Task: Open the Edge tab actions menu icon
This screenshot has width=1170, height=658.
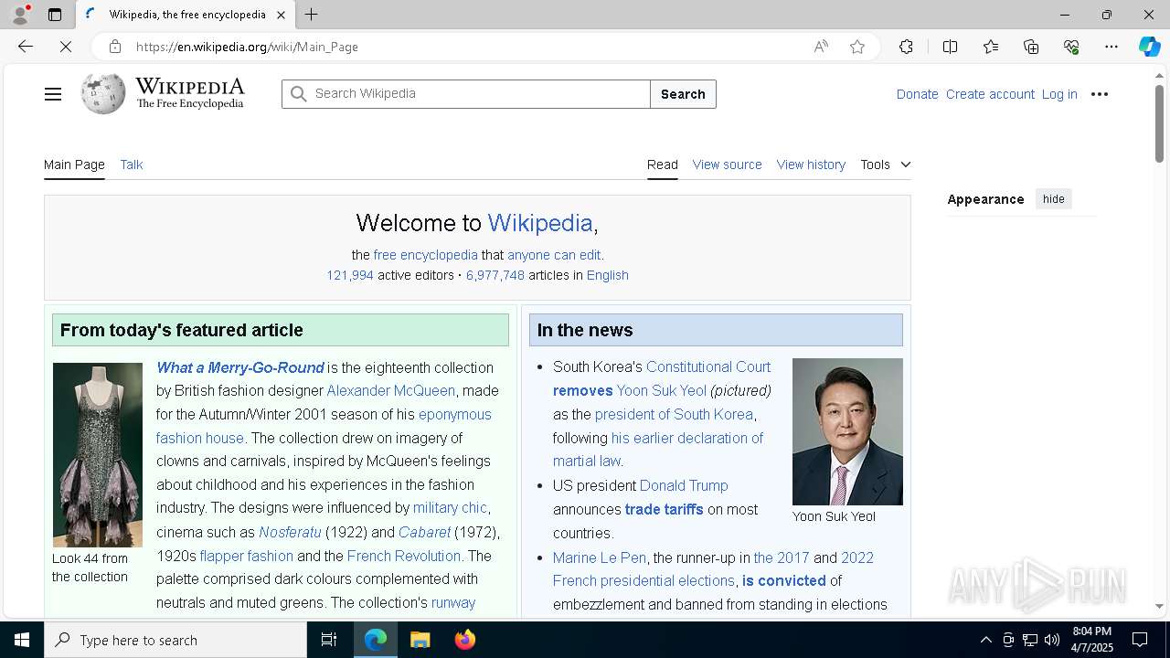Action: click(55, 15)
